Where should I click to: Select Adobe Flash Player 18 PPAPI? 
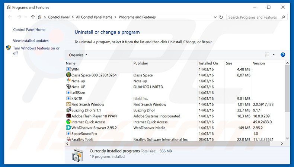[x=94, y=116]
